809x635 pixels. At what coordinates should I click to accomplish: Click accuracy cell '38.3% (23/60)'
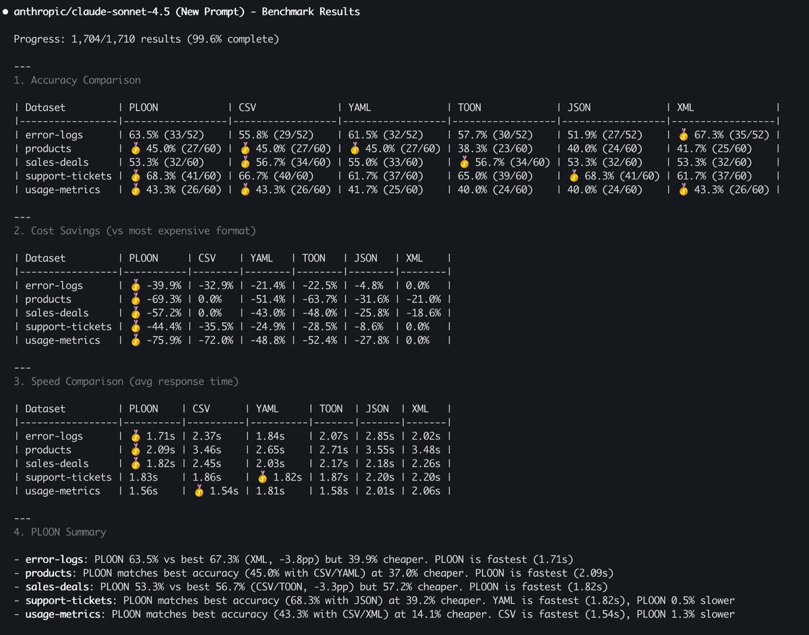pyautogui.click(x=496, y=148)
